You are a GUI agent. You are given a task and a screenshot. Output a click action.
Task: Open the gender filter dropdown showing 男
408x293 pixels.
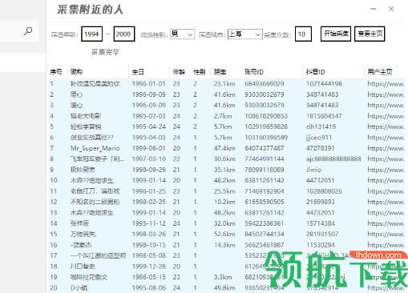click(182, 34)
